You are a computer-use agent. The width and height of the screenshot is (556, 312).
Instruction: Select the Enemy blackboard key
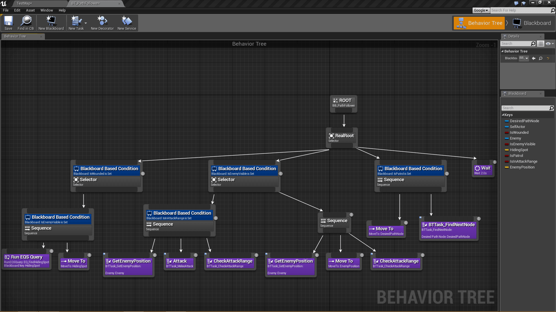515,138
